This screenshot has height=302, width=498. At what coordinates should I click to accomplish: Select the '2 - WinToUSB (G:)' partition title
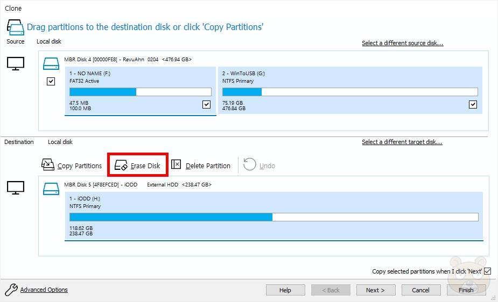(x=243, y=74)
